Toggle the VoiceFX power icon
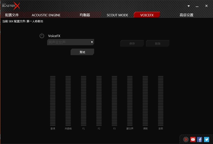This screenshot has height=144, width=213. click(x=42, y=36)
